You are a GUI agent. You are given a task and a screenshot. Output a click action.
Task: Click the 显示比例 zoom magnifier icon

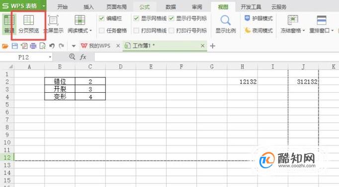(226, 20)
